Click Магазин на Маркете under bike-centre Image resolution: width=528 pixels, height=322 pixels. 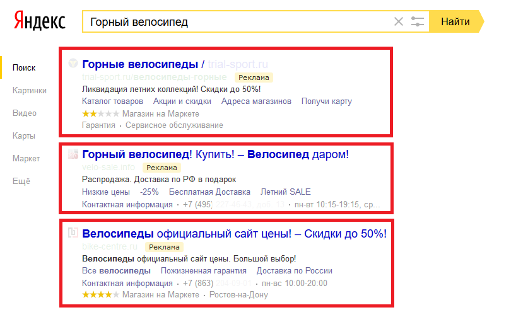(161, 295)
